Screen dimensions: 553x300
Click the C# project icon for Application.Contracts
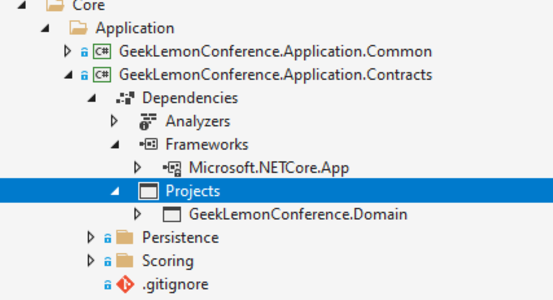(x=102, y=74)
